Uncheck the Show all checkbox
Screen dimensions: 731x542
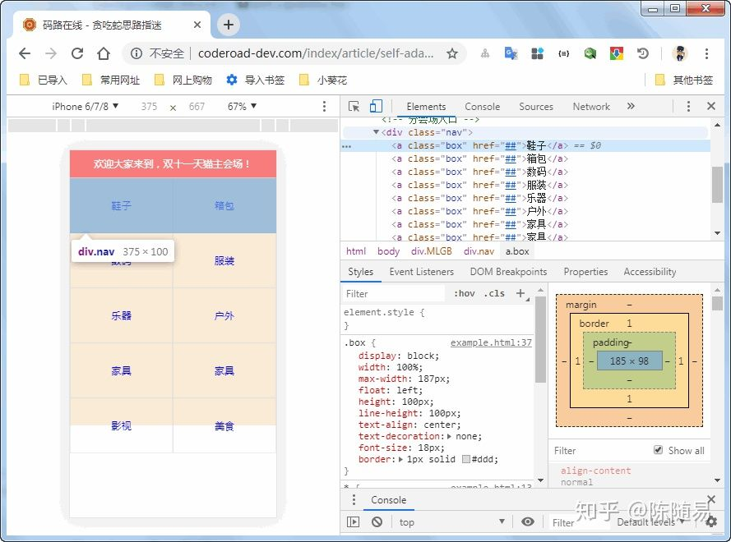point(658,450)
